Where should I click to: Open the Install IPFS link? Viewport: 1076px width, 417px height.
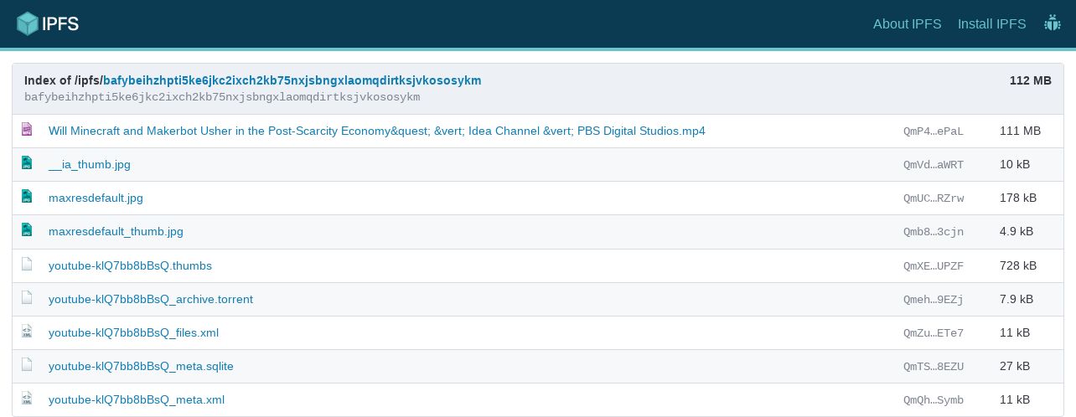coord(992,24)
